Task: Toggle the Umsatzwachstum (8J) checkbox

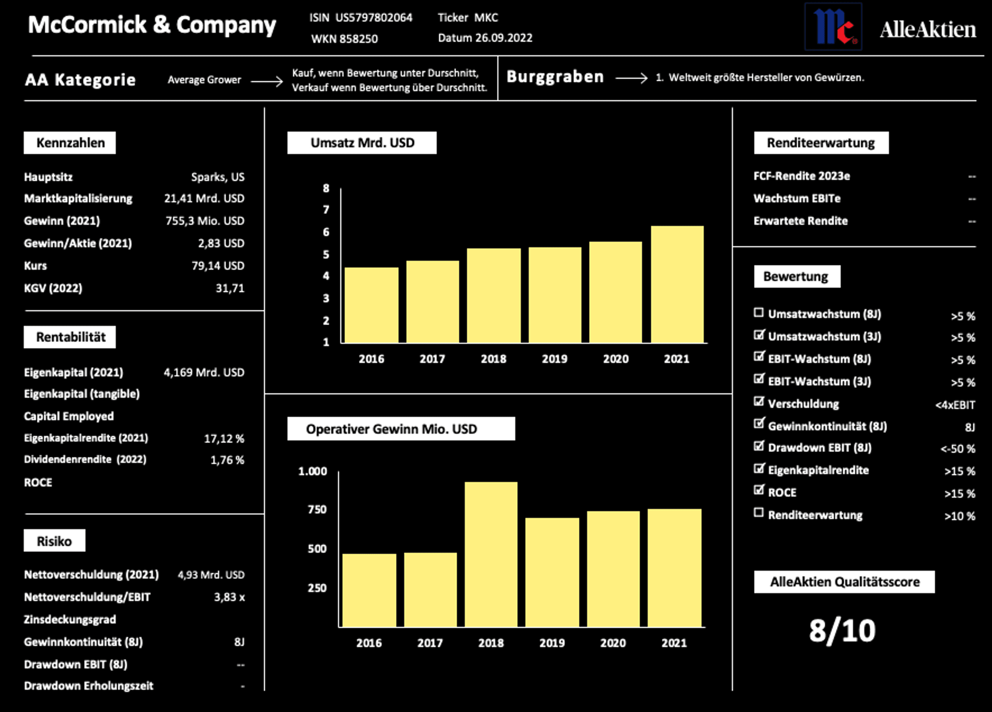Action: tap(758, 313)
